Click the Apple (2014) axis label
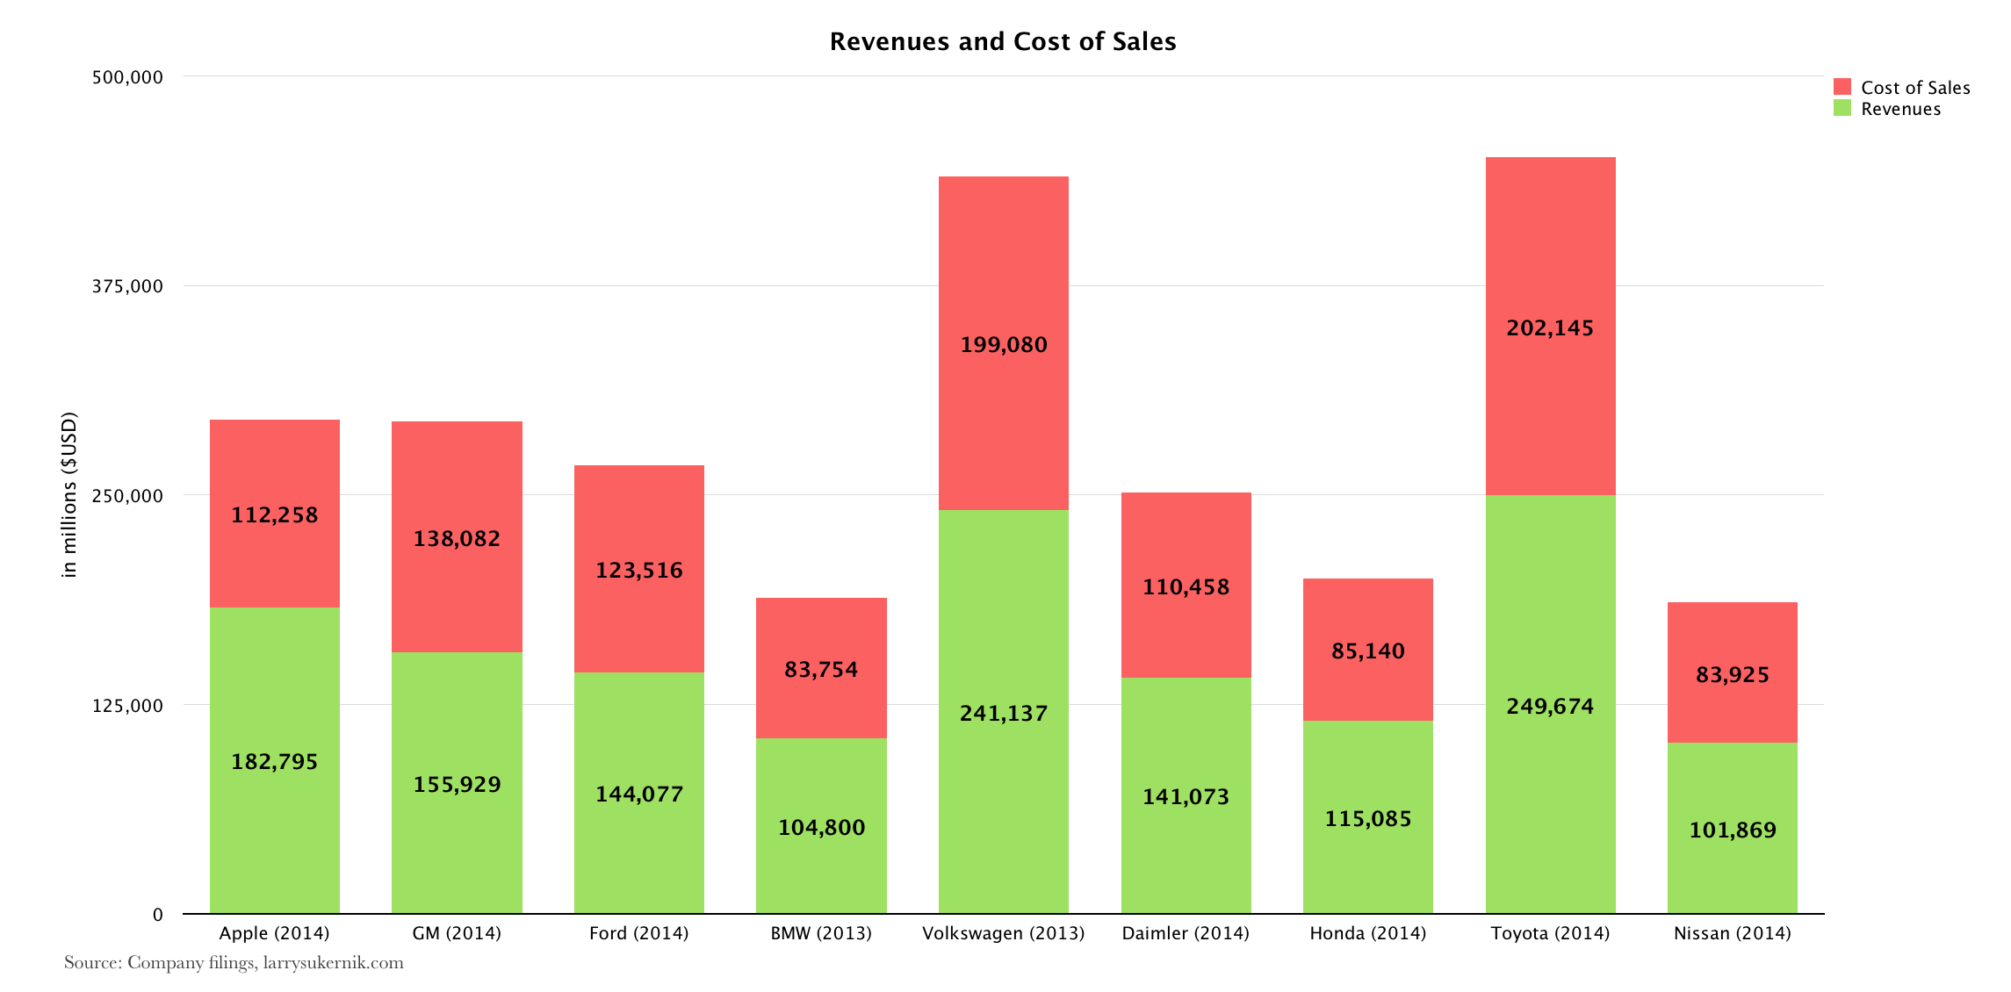Image resolution: width=2011 pixels, height=992 pixels. (x=275, y=933)
